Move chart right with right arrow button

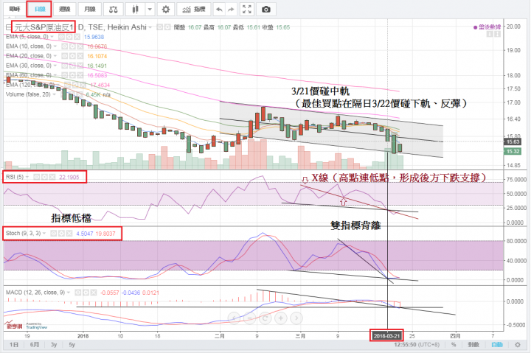point(296,318)
